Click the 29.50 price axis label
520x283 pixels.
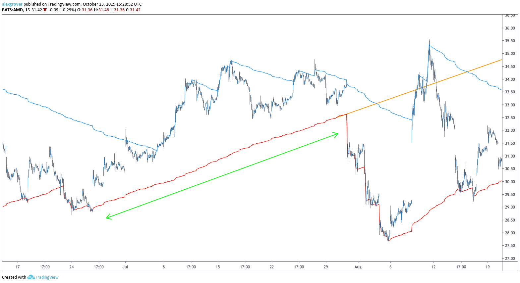click(510, 195)
